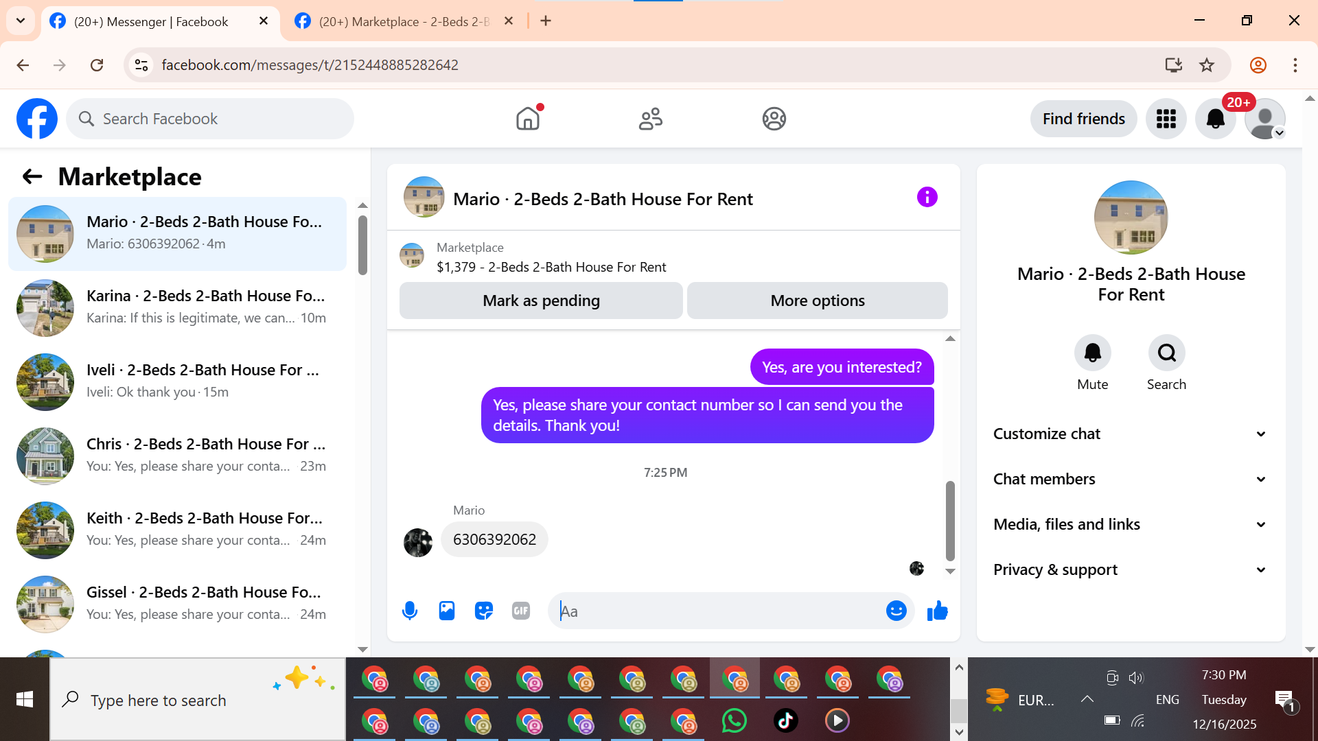Screen dimensions: 1318x741
Task: Open WhatsApp from the taskbar
Action: (x=734, y=720)
